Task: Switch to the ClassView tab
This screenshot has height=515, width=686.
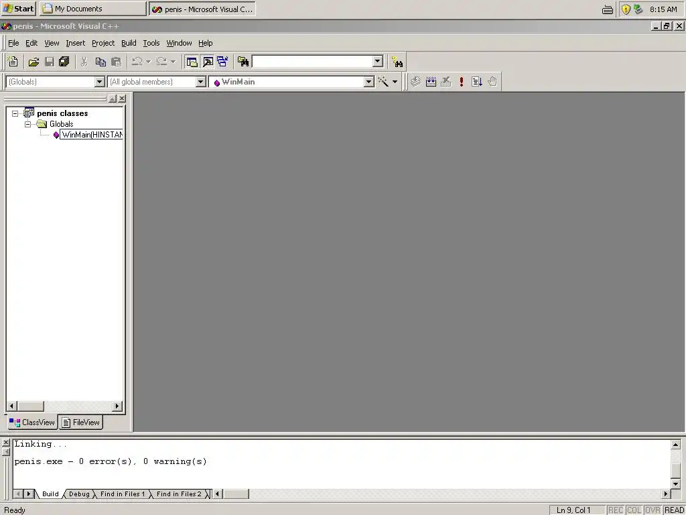Action: [x=32, y=422]
